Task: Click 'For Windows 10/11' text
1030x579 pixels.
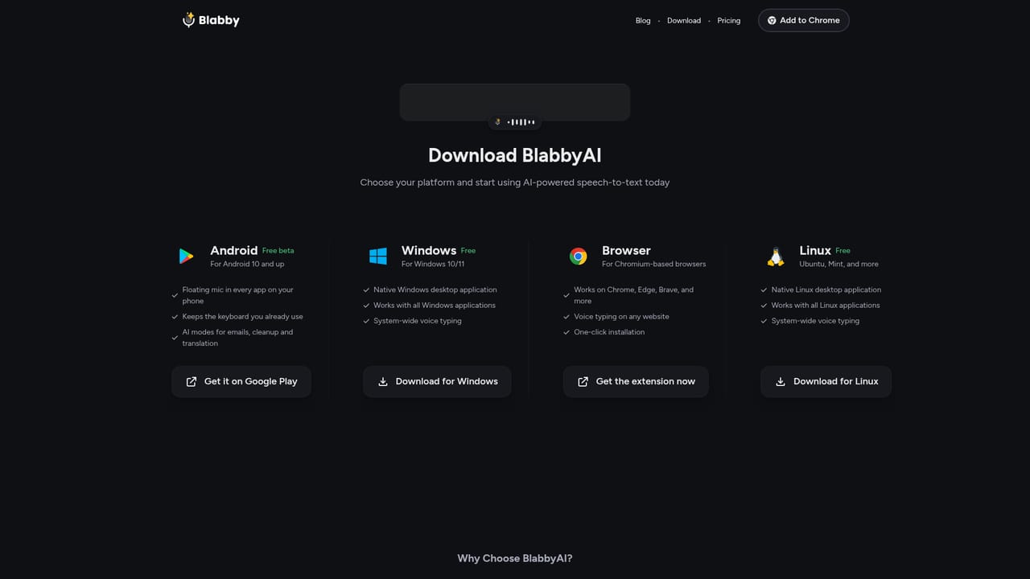Action: click(433, 264)
